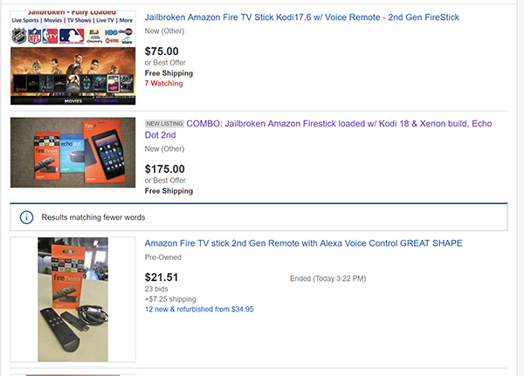Click the info icon beside 'Results matching fewer words'
The image size is (524, 376).
click(x=27, y=217)
